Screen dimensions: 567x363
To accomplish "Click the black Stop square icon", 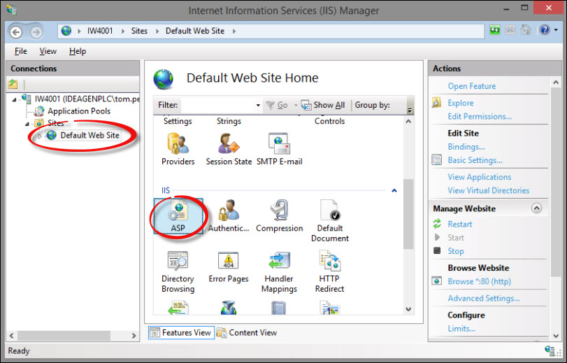I will click(437, 250).
